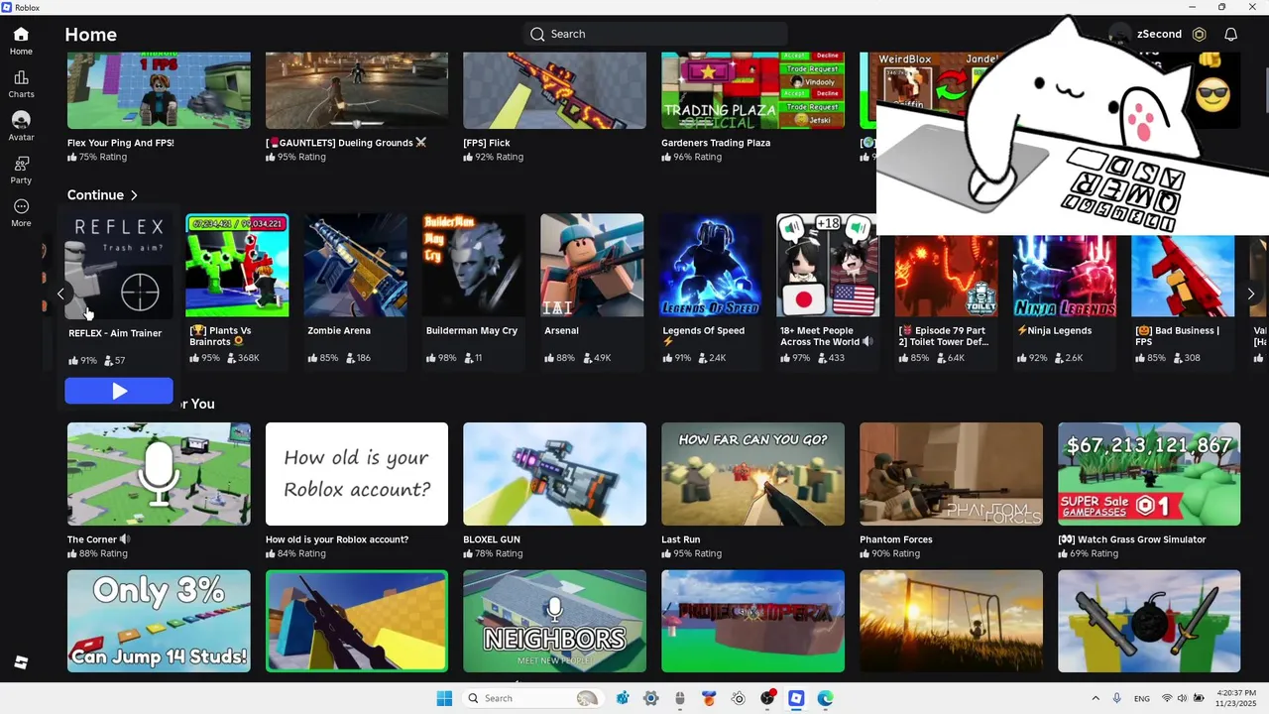This screenshot has height=714, width=1269.
Task: Open the Avatar sidebar item
Action: coord(21,127)
